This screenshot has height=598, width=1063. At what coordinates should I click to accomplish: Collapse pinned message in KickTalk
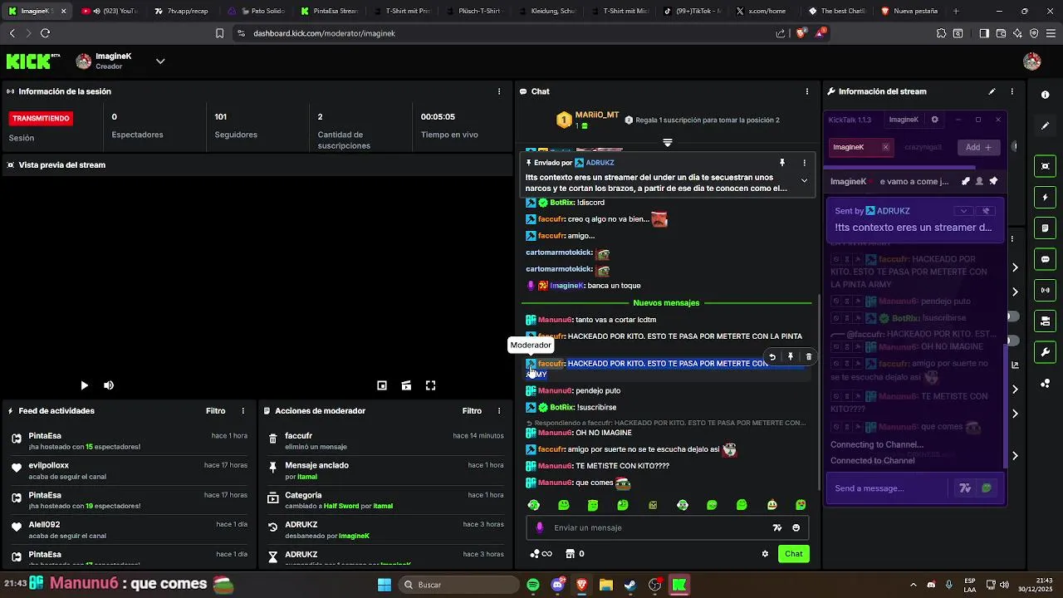963,211
